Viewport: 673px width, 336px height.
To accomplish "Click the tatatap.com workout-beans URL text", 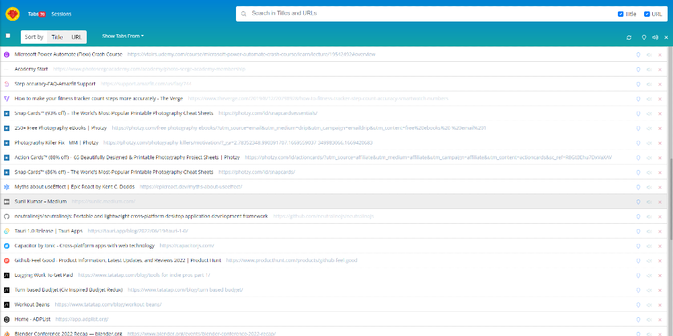I will click(x=108, y=304).
